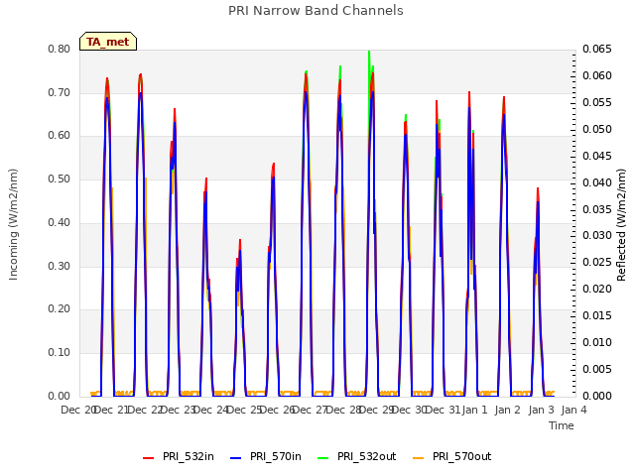Toggle PRI_532in legend entry
This screenshot has height=476, width=635.
[x=179, y=456]
